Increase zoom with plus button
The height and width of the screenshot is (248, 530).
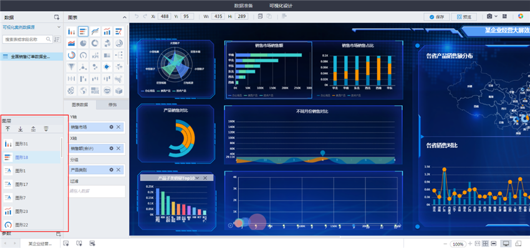(x=470, y=244)
